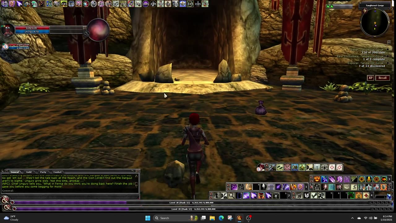Viewport: 396px width, 223px height.
Task: Switch to the Combat chat tab
Action: (57, 172)
